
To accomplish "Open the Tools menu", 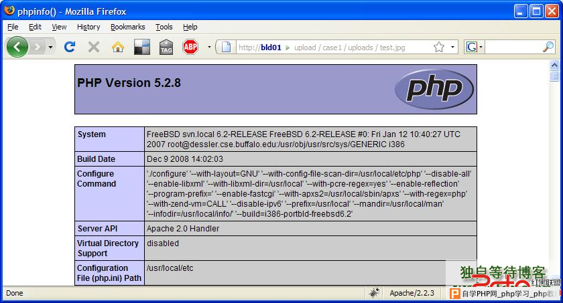I will (164, 27).
